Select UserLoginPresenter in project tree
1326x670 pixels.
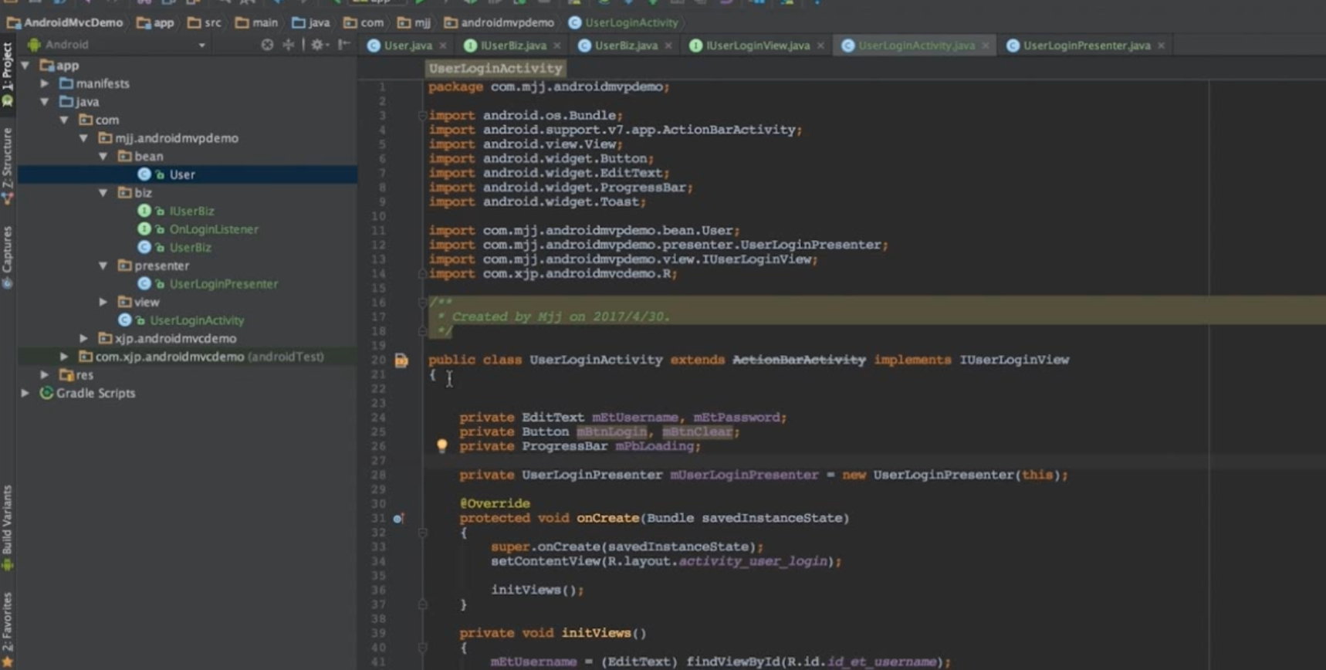(x=223, y=284)
